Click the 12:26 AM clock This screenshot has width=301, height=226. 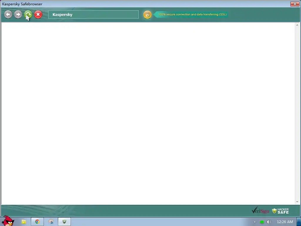285,222
